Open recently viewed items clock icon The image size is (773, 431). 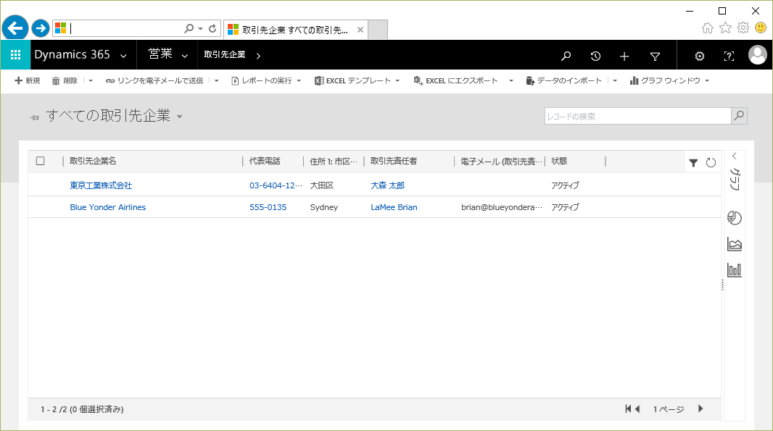595,57
